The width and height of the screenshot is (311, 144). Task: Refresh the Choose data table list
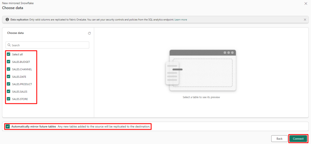[x=89, y=33]
